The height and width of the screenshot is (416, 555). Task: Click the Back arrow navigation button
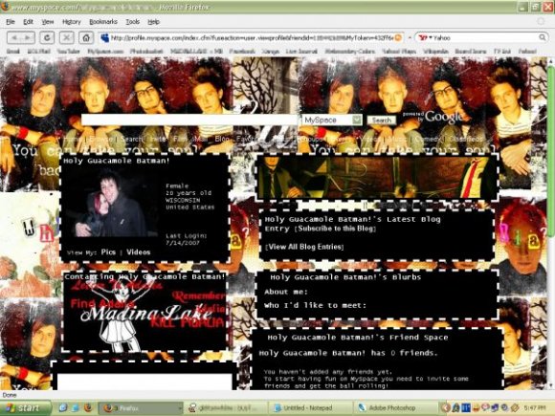[14, 37]
